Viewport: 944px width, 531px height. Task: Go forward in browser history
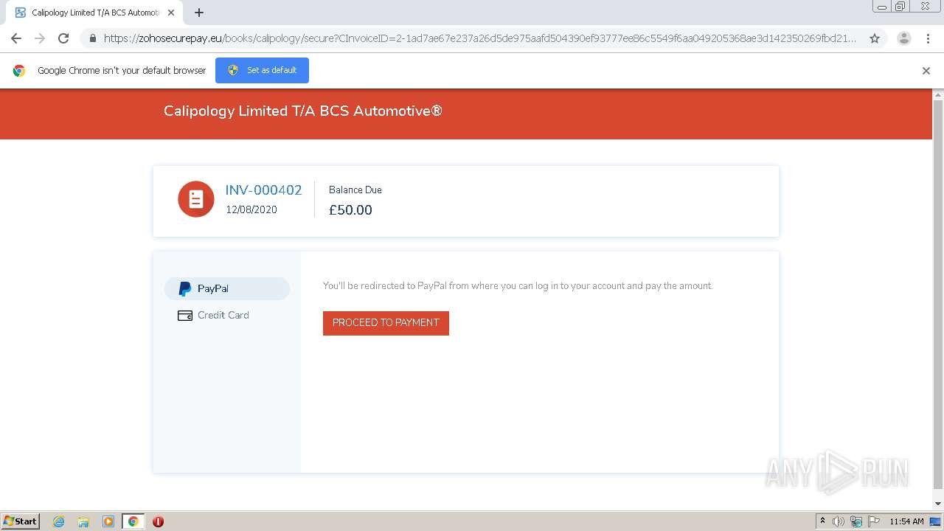tap(40, 38)
